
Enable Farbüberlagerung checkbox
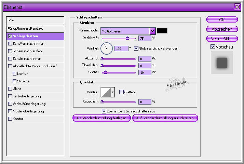click(x=10, y=96)
